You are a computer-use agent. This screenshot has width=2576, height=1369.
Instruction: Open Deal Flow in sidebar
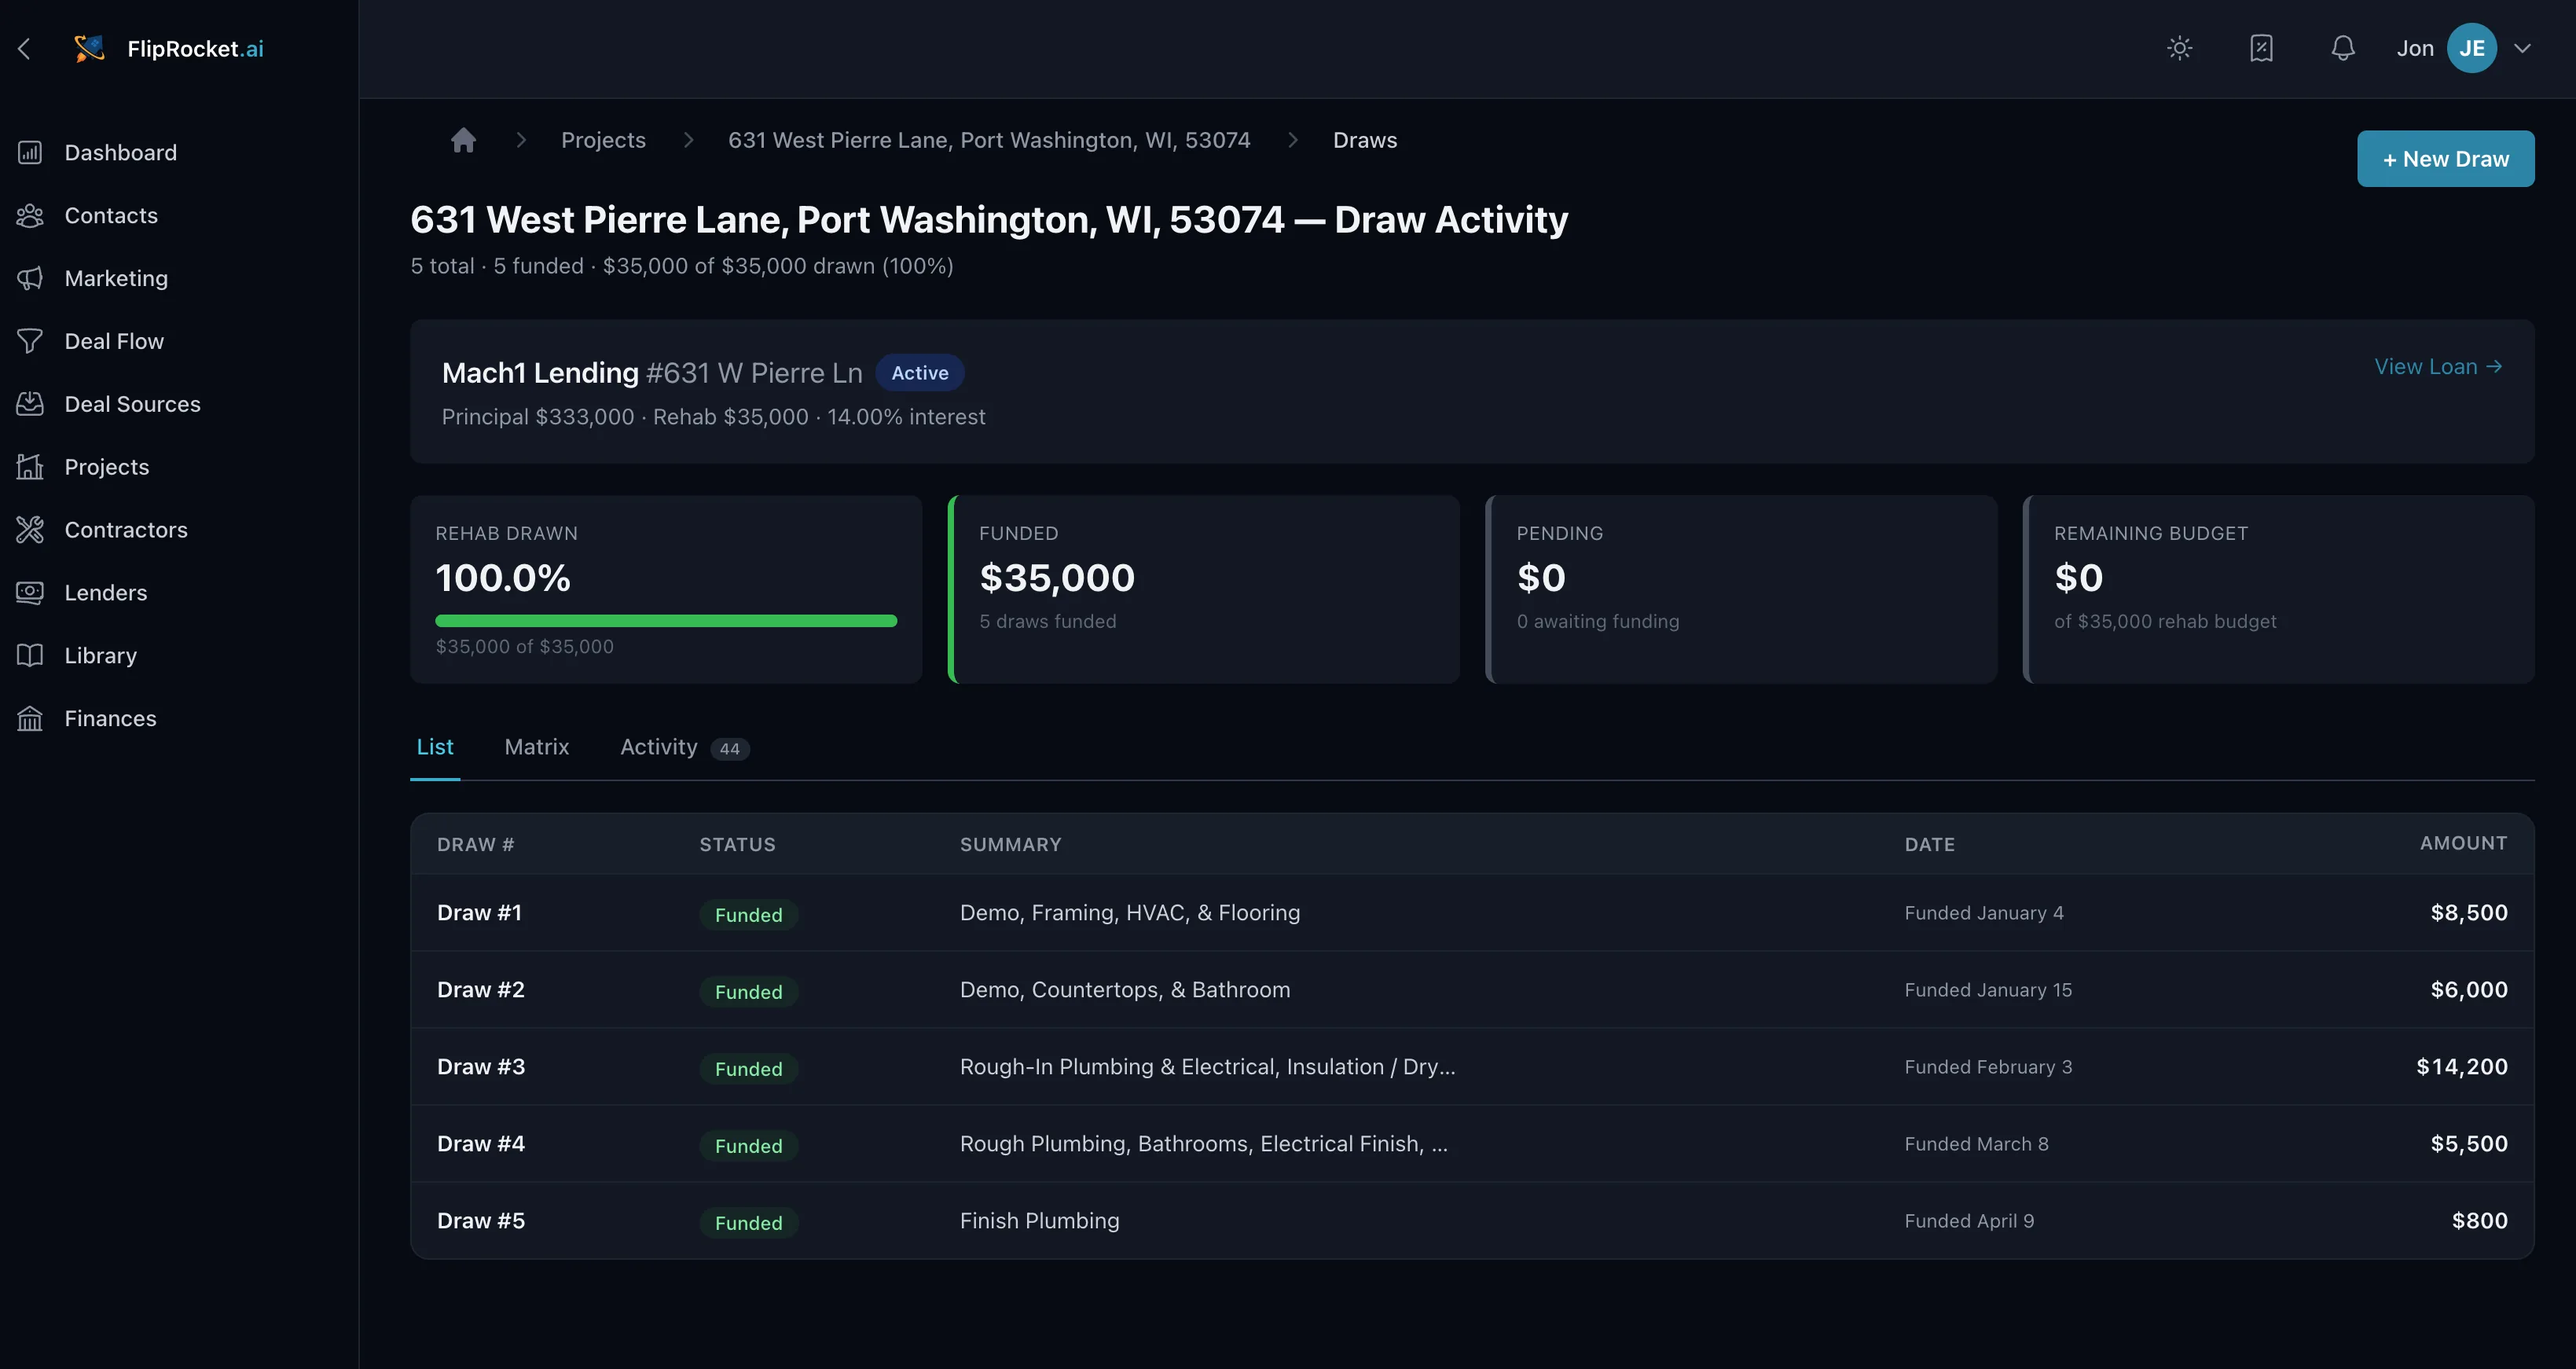tap(114, 341)
